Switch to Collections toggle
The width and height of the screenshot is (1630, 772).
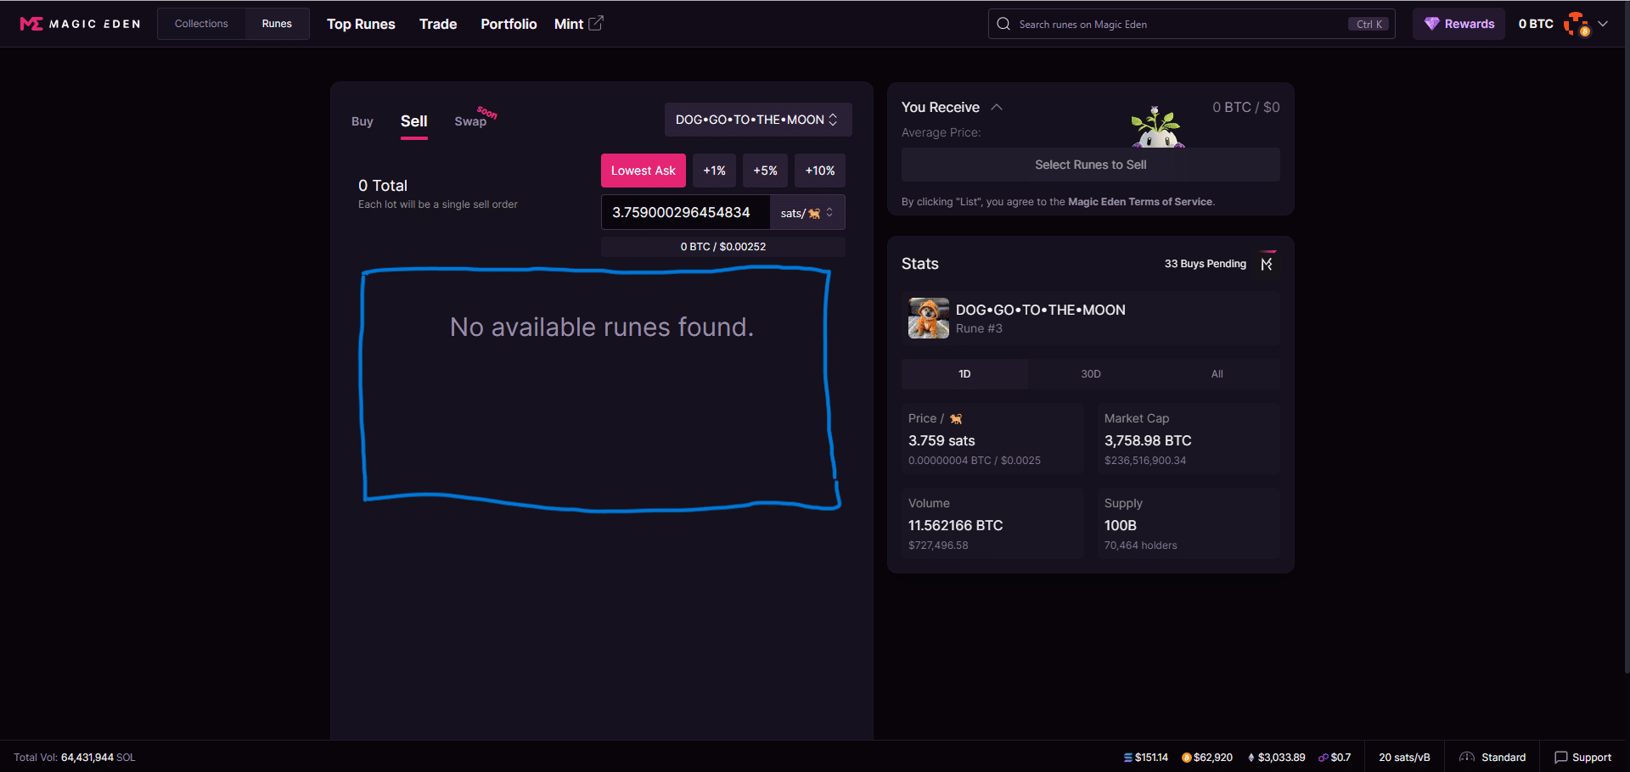tap(201, 24)
